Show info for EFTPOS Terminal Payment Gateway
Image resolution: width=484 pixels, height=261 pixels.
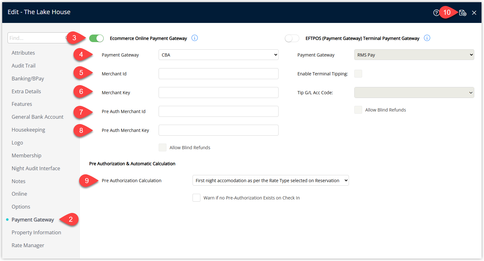coord(427,38)
